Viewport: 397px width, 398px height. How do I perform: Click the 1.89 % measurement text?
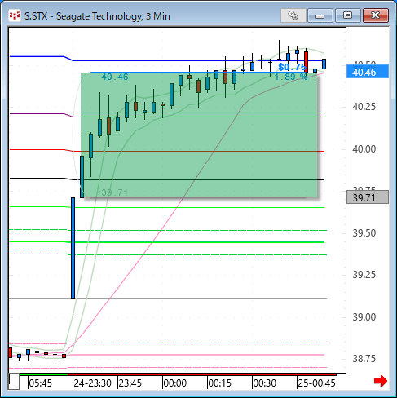tap(291, 77)
